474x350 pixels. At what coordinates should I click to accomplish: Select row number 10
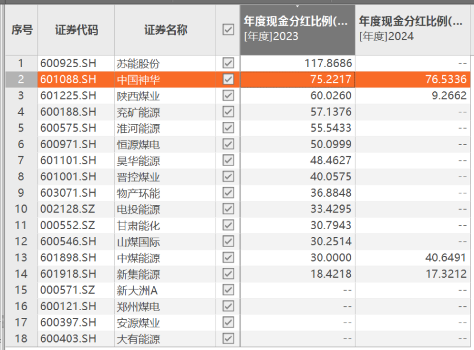(21, 209)
